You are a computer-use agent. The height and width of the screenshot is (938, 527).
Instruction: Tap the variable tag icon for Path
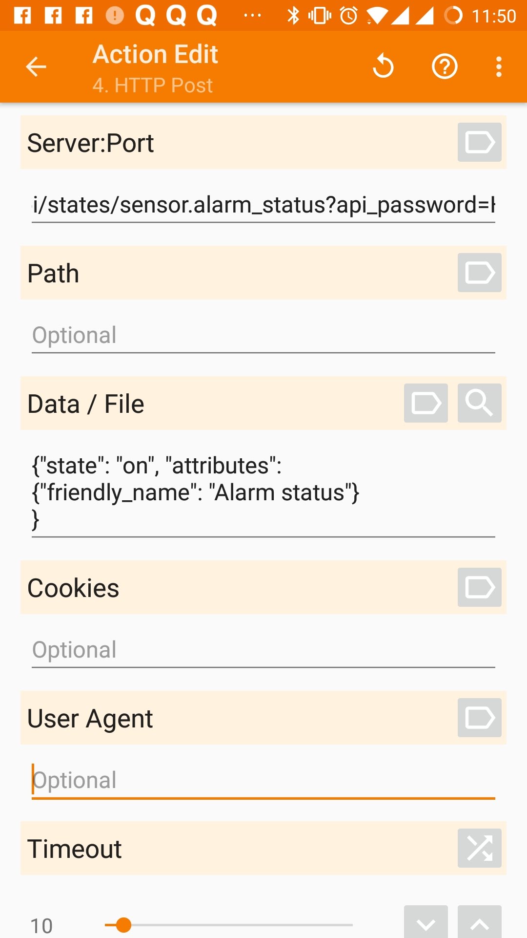(x=479, y=273)
